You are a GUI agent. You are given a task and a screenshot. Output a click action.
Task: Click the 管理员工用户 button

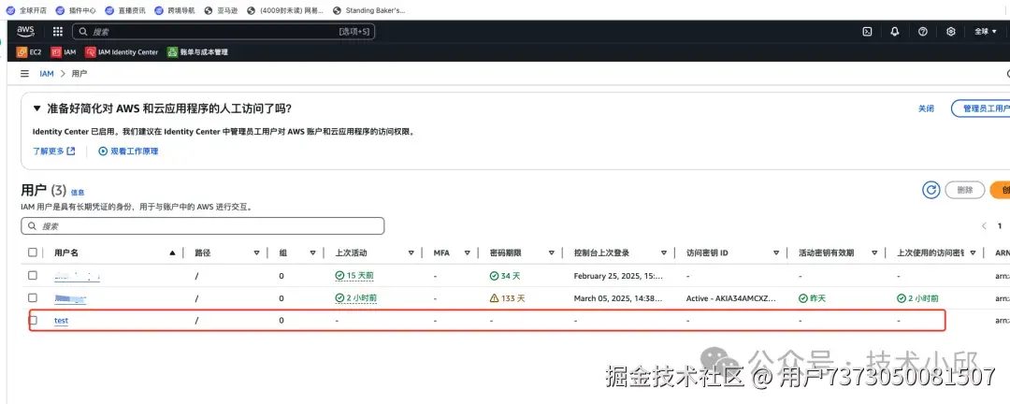point(982,108)
